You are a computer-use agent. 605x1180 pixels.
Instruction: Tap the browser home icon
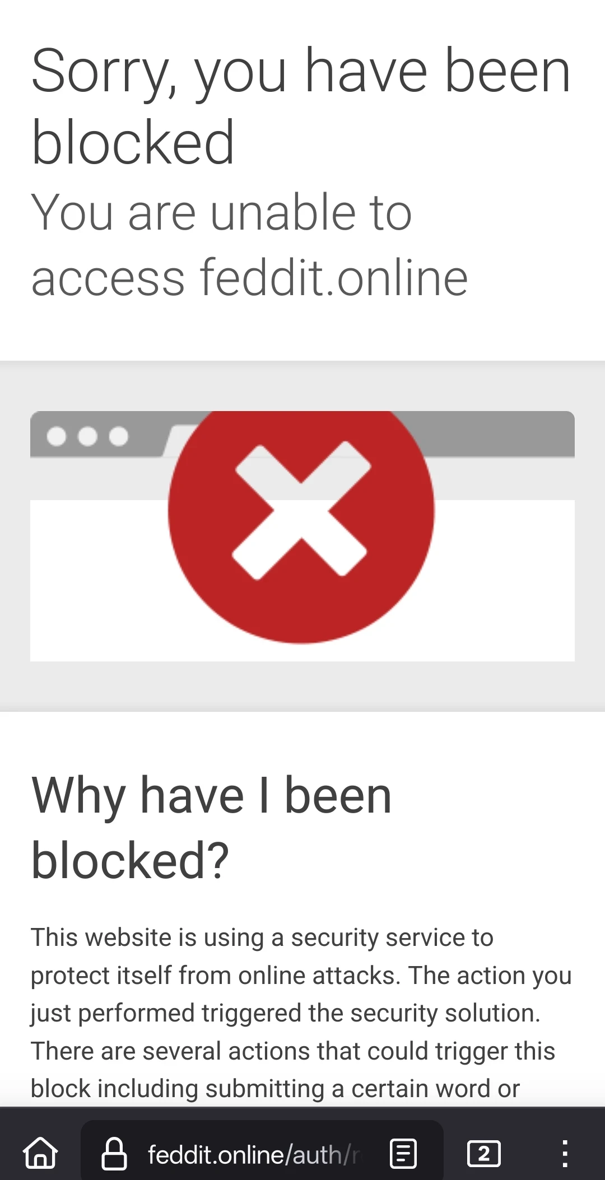40,1154
